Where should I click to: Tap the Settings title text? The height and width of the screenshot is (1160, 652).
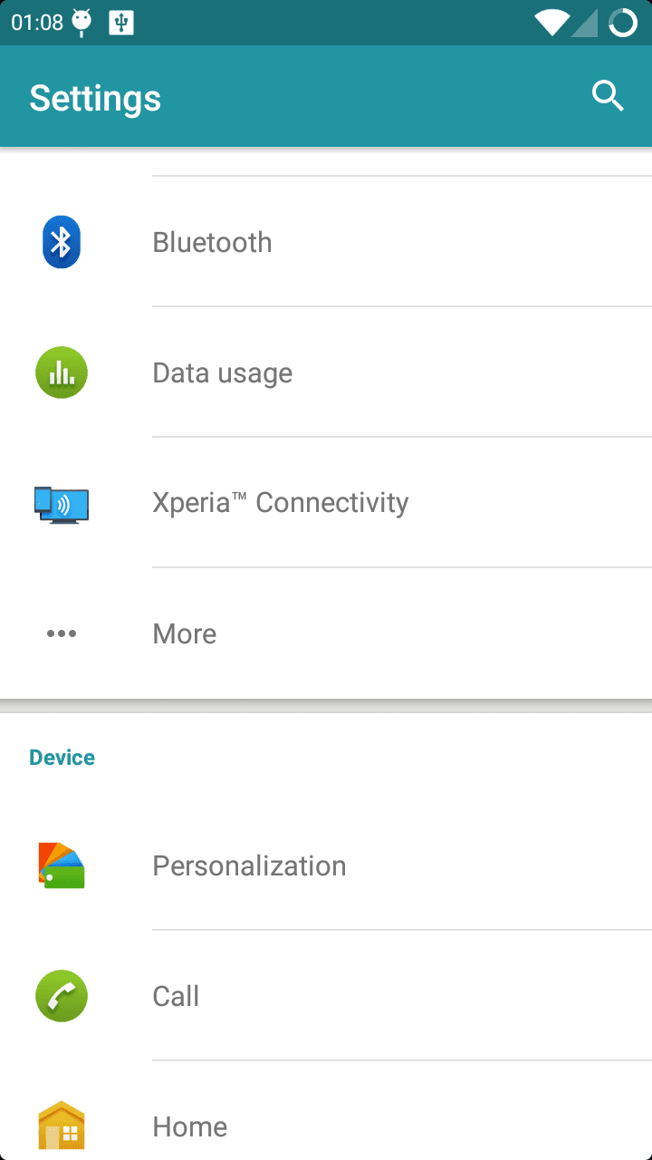click(x=95, y=98)
